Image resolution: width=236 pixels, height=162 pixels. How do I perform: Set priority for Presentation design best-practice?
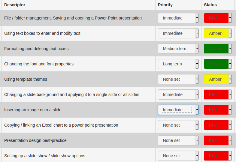178,140
